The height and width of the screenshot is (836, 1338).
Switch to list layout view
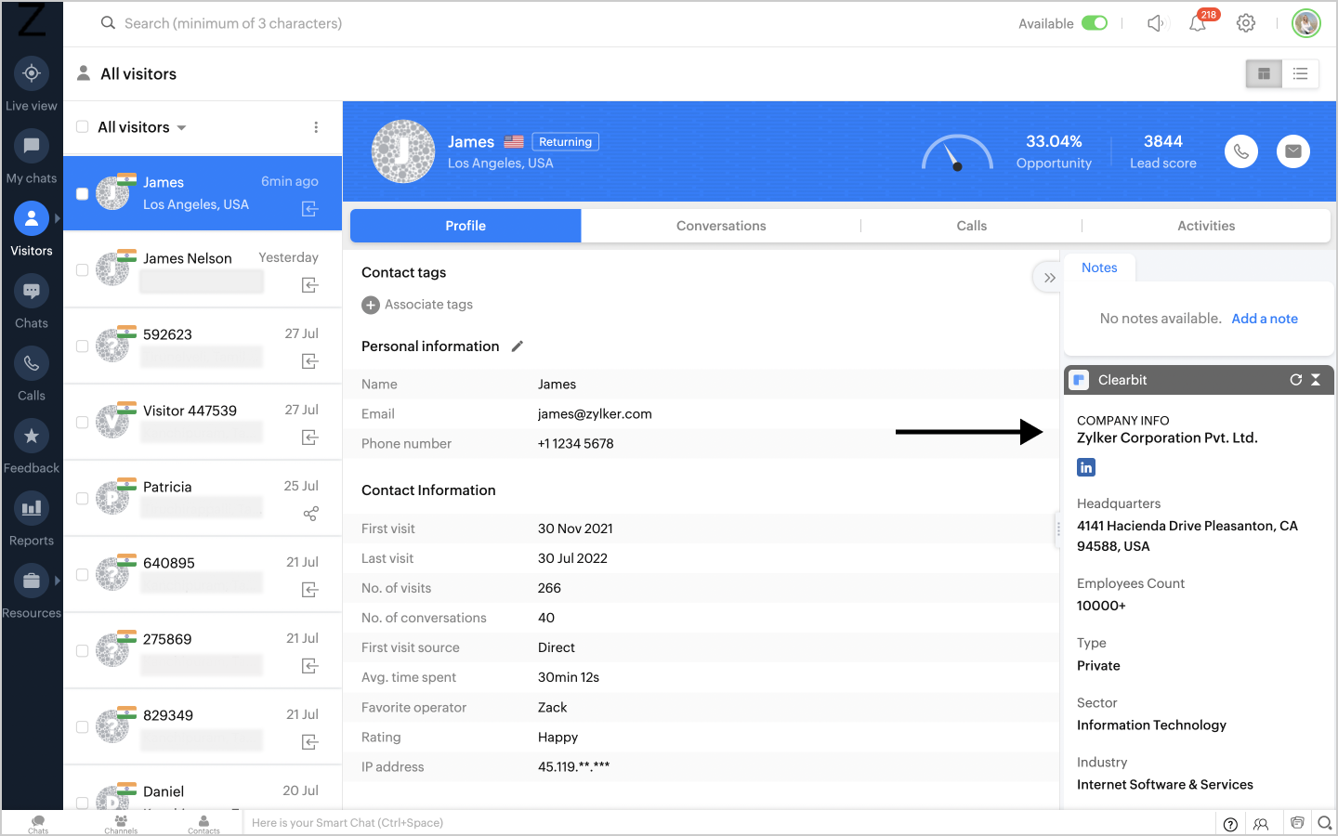pos(1301,73)
